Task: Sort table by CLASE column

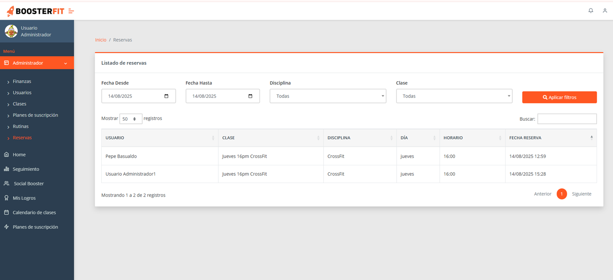Action: coord(271,138)
